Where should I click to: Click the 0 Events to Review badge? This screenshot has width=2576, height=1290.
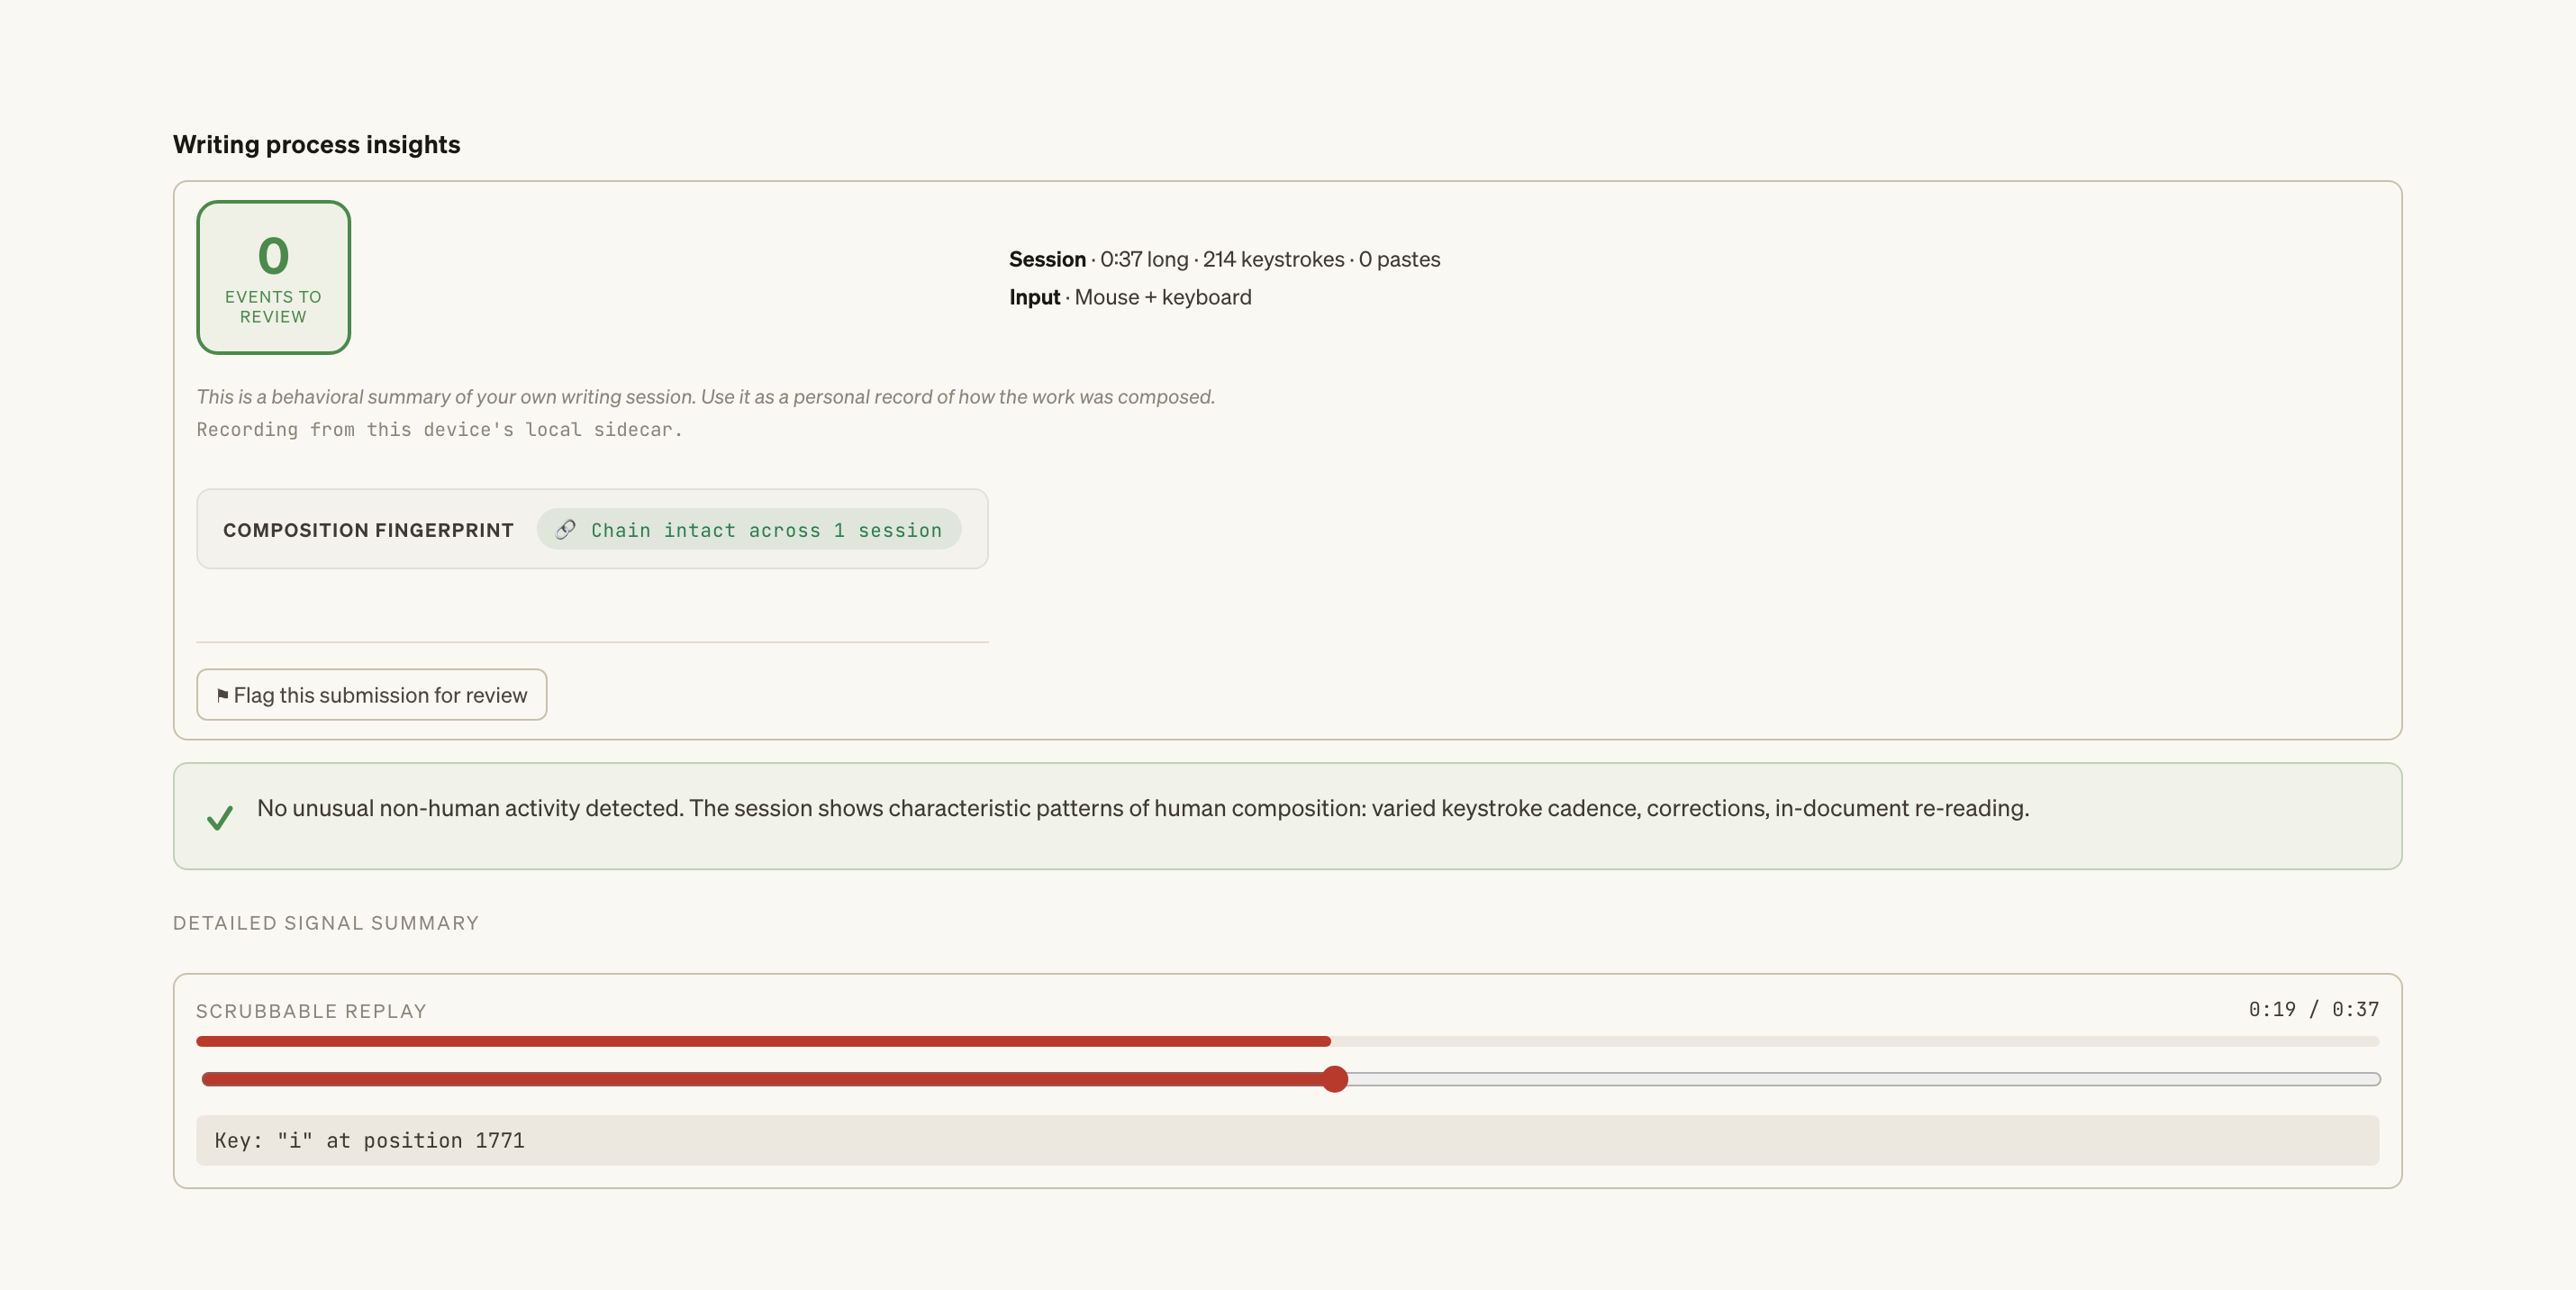pyautogui.click(x=273, y=277)
